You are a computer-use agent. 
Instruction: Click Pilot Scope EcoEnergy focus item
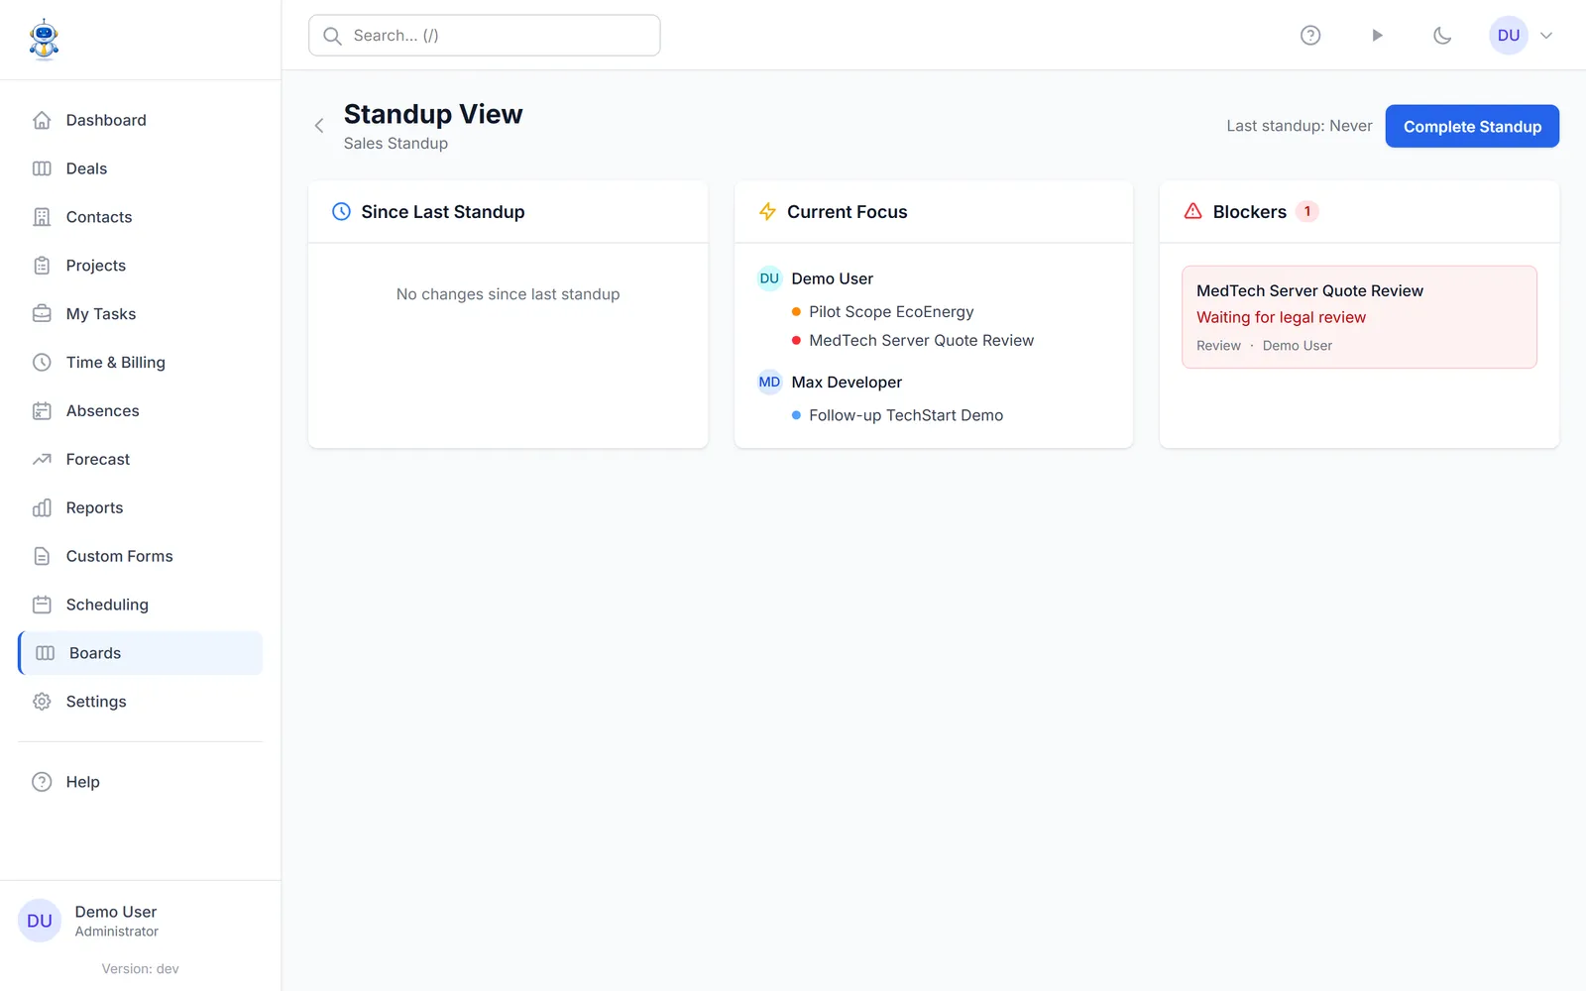tap(891, 312)
